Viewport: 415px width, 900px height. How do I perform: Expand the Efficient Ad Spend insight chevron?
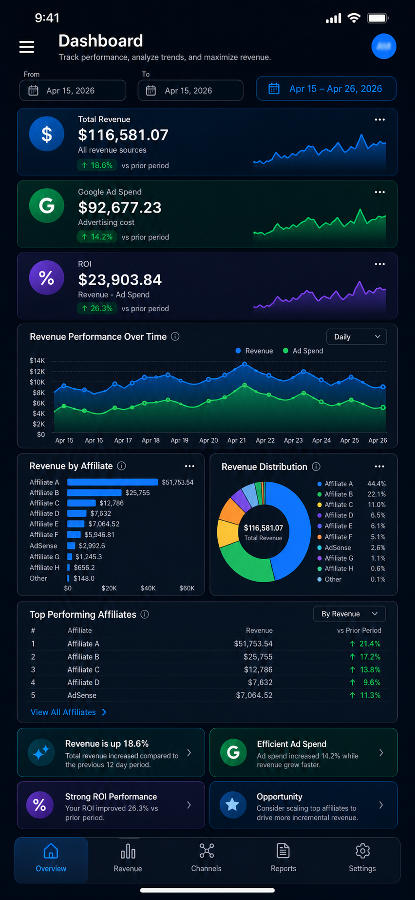pos(381,752)
